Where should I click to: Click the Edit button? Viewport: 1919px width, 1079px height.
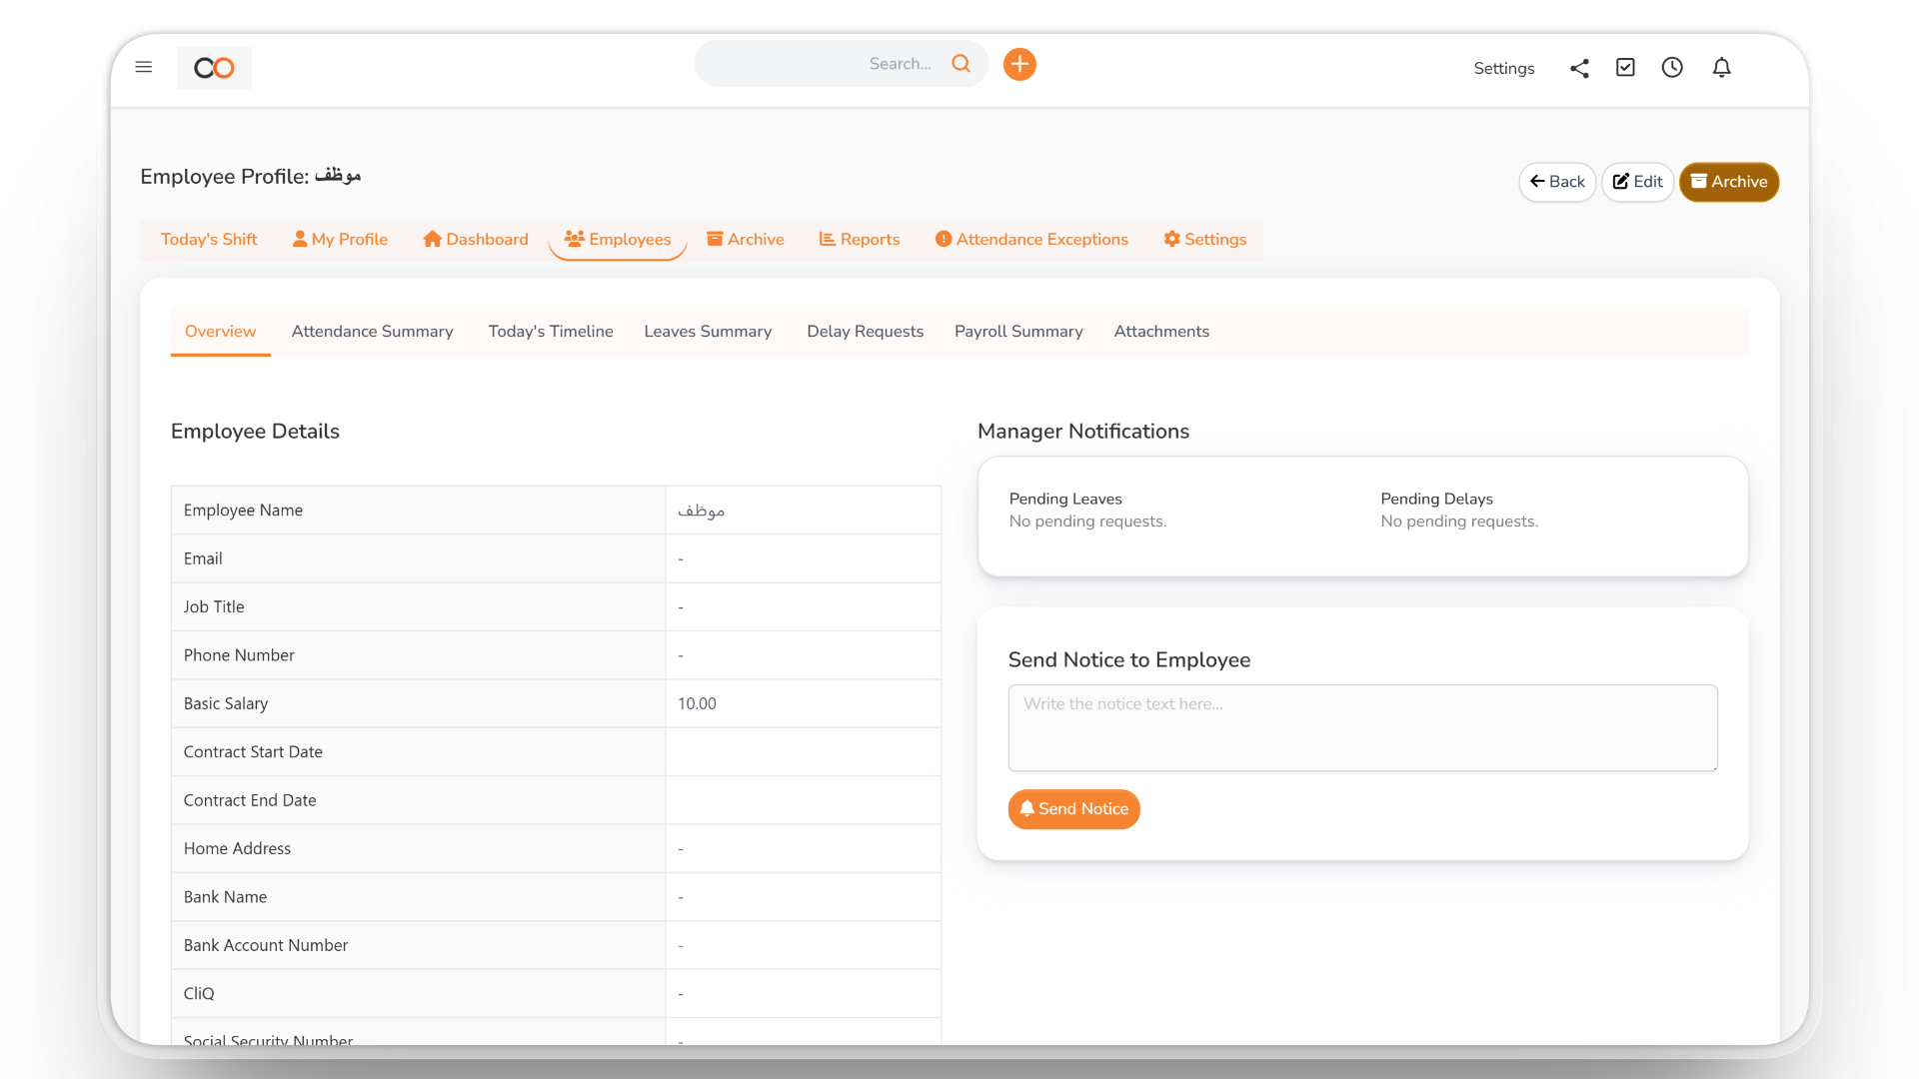pyautogui.click(x=1636, y=182)
